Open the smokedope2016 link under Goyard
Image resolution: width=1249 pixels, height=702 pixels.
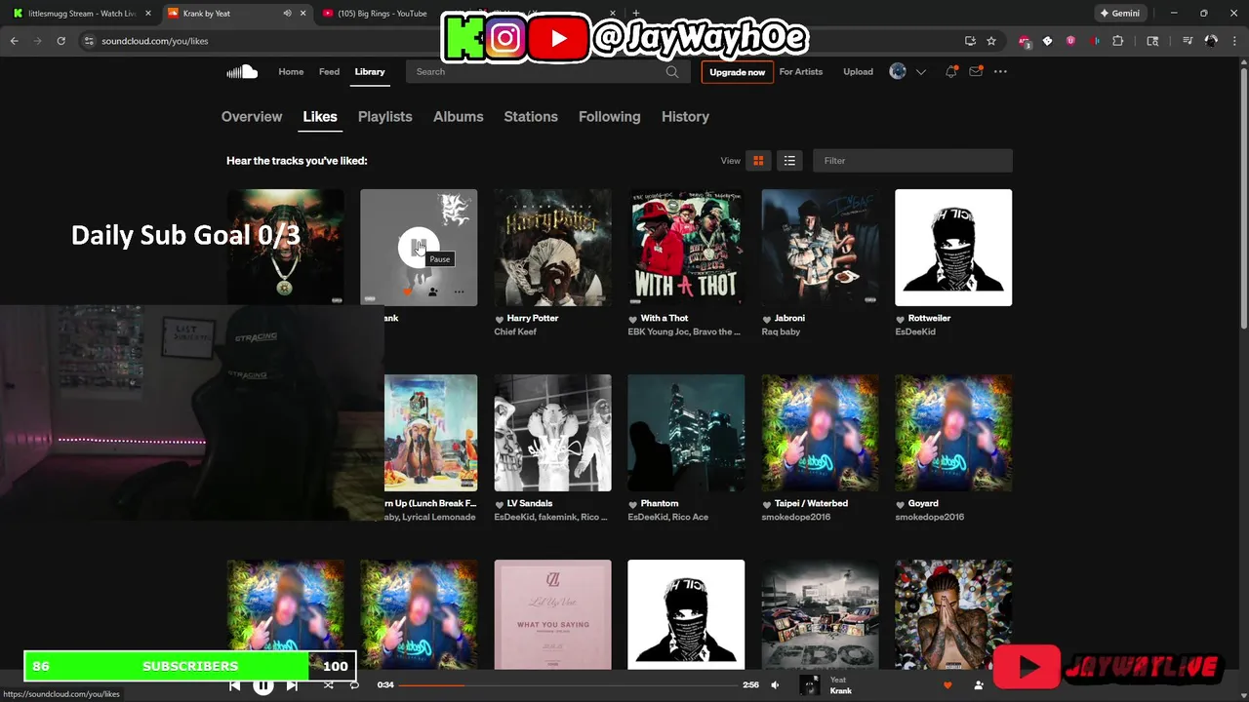(930, 517)
